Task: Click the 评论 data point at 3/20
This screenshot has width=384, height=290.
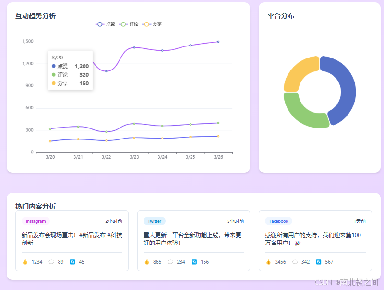Action: pyautogui.click(x=50, y=128)
